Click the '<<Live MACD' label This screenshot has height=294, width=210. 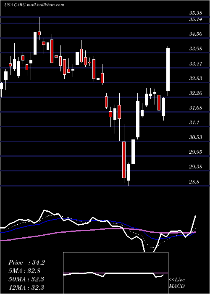177,283
